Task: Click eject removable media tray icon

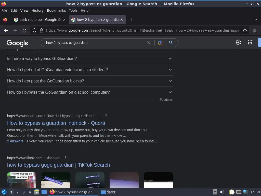Action: (215, 192)
